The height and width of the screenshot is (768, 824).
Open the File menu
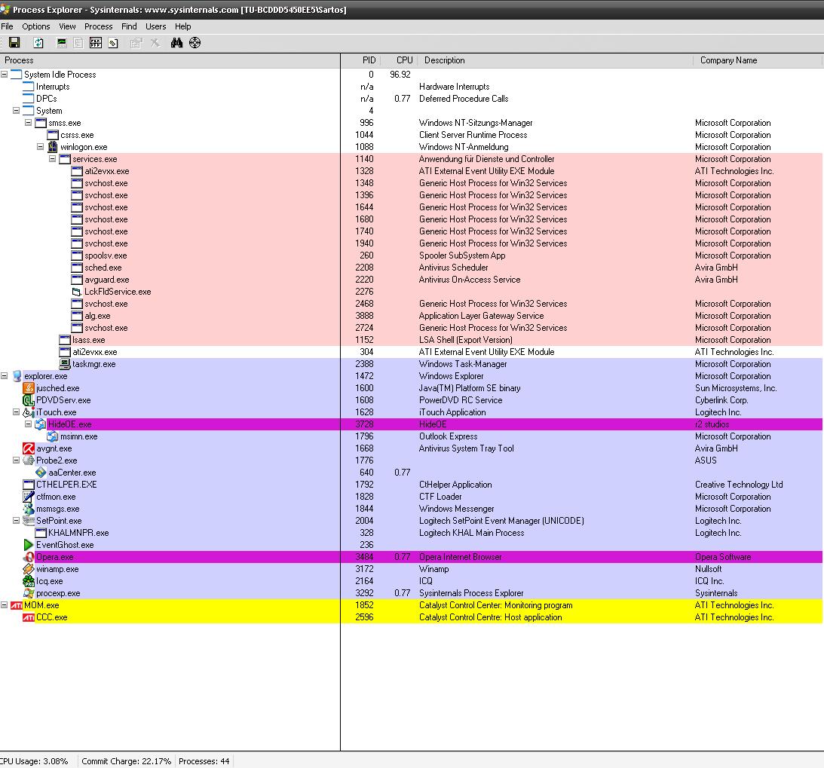[x=7, y=26]
